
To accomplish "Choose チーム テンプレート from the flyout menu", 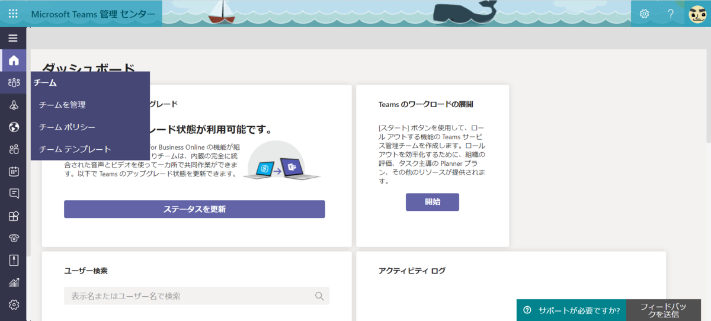I will pyautogui.click(x=75, y=149).
